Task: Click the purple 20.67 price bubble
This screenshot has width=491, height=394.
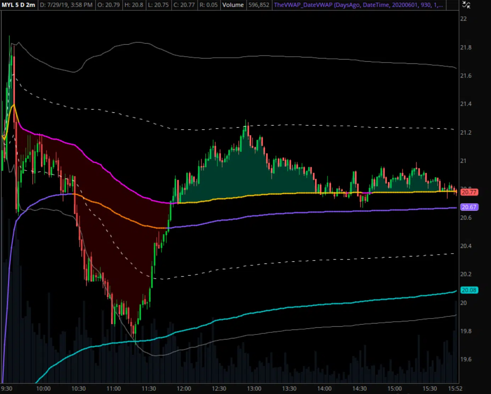Action: 469,207
